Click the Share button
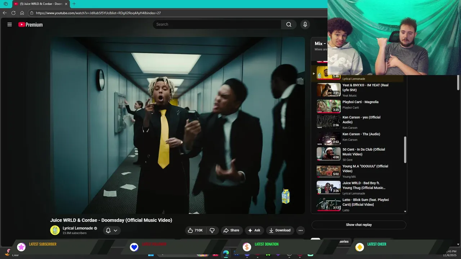 231,230
